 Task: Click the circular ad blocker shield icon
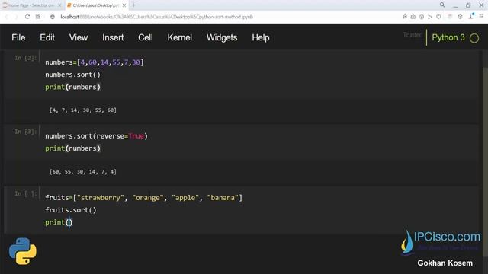coord(422,17)
